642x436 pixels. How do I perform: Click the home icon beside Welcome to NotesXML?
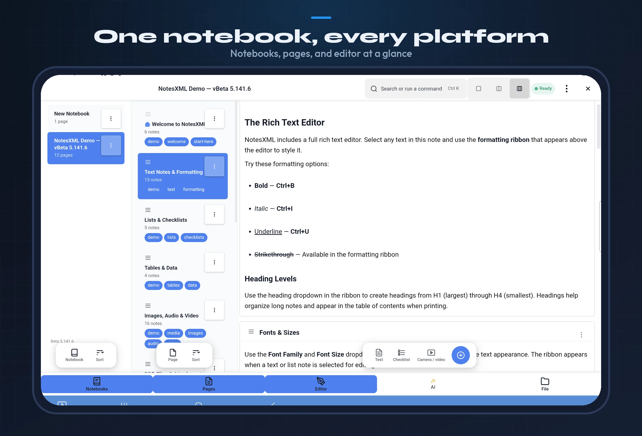tap(147, 124)
